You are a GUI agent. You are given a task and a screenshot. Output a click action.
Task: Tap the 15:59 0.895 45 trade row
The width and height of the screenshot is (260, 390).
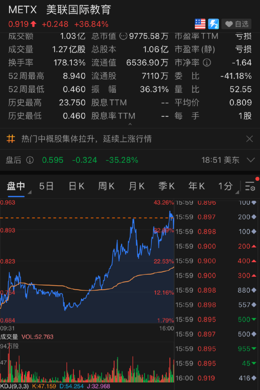(x=216, y=364)
